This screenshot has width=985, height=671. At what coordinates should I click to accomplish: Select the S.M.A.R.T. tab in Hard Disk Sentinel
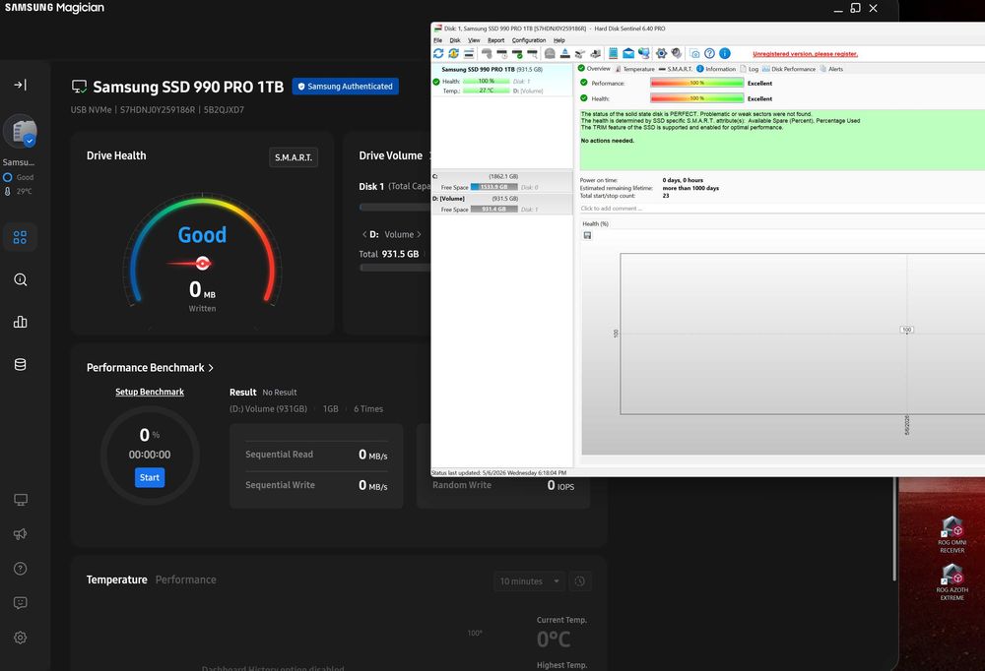click(x=676, y=69)
